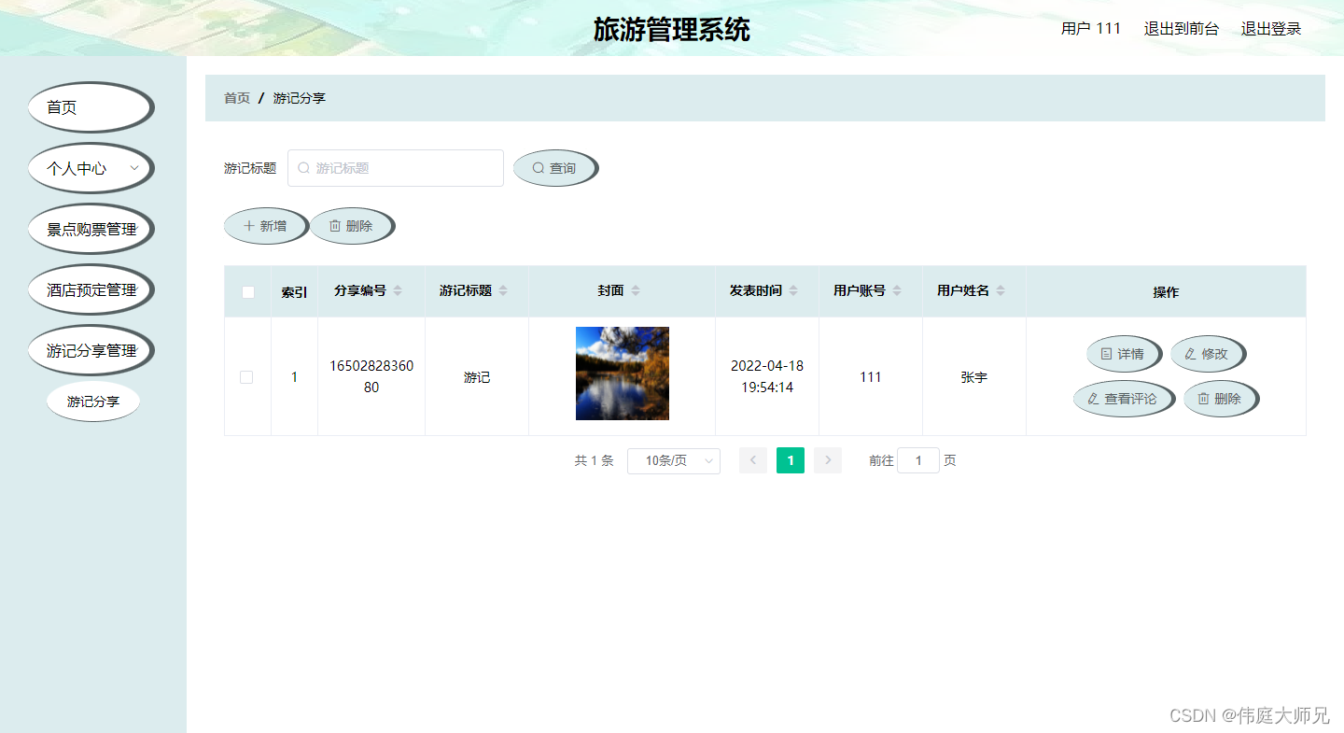Click the 退出登录 link
1344x733 pixels.
pyautogui.click(x=1271, y=29)
